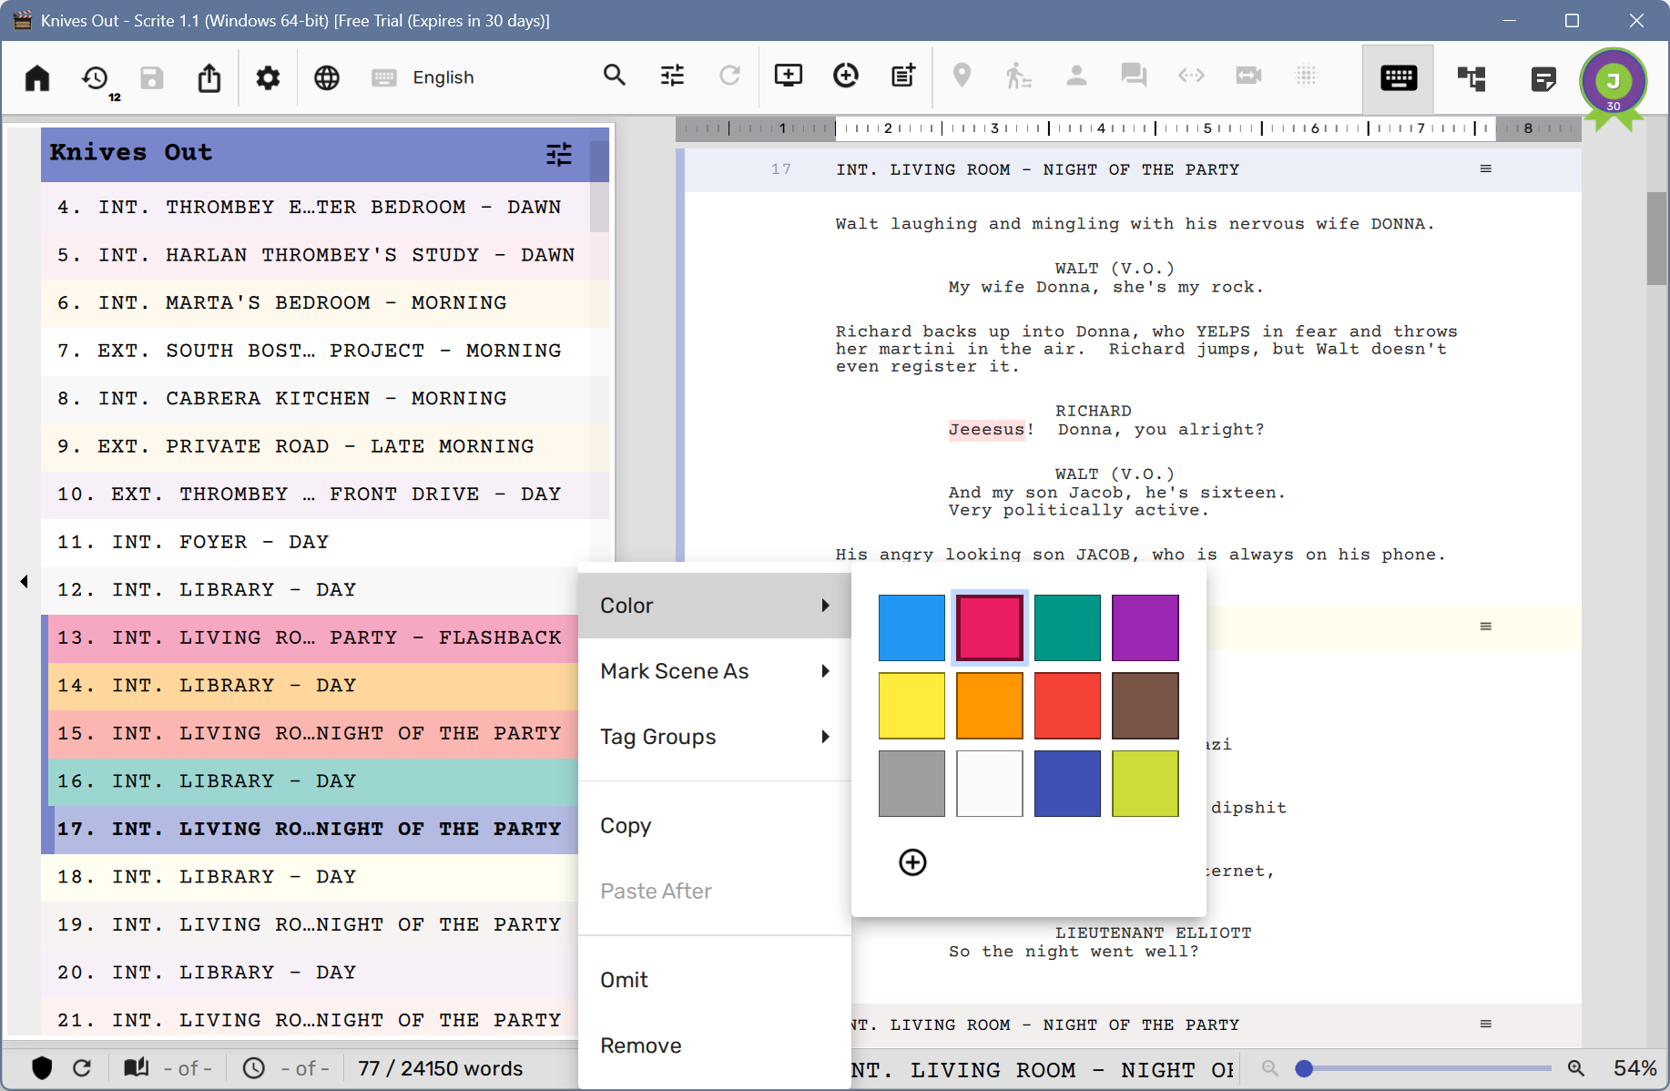
Task: Zoom out with the minus magnifier
Action: (x=1269, y=1068)
